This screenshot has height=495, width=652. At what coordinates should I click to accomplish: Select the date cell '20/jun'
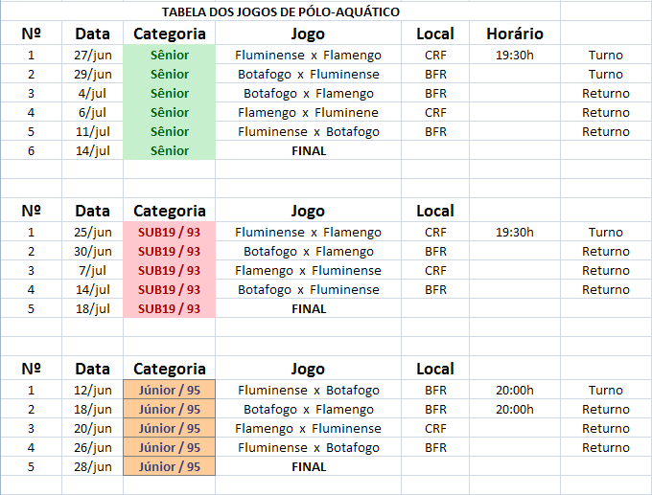pos(93,428)
